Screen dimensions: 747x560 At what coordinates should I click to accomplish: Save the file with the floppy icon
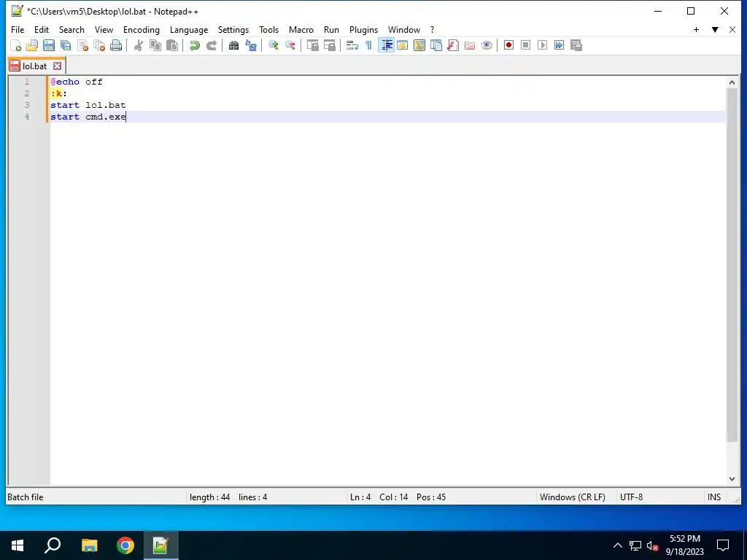[49, 45]
